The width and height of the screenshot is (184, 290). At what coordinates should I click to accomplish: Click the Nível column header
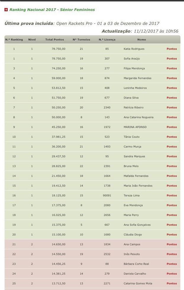click(x=32, y=39)
